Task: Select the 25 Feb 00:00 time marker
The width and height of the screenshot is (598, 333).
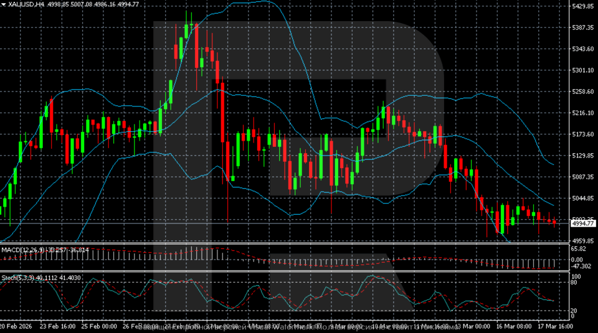Action: click(100, 326)
